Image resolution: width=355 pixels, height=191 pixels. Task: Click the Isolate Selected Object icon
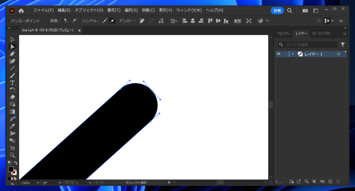tap(249, 21)
